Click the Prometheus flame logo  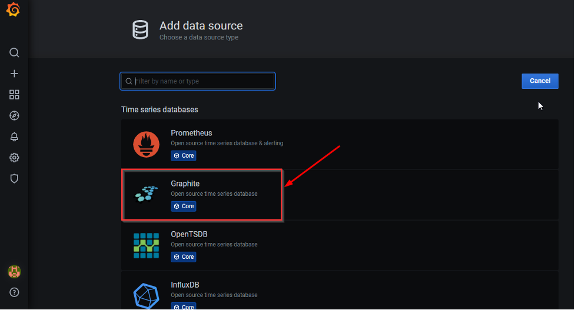coord(147,144)
